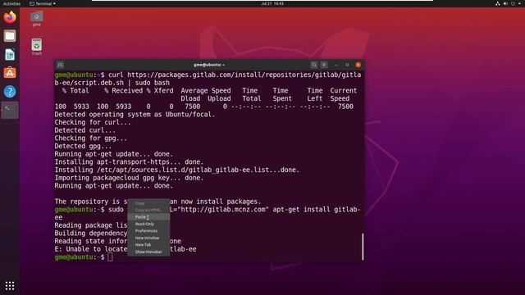The image size is (525, 295).
Task: Select Paste in the context menu
Action: tap(148, 217)
